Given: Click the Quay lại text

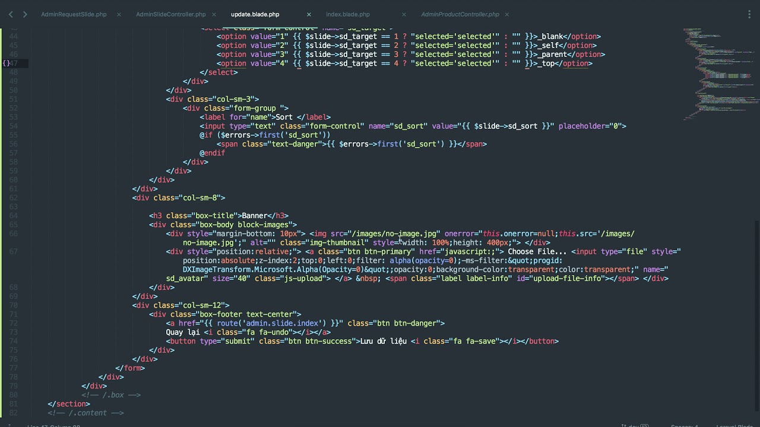Looking at the screenshot, I should point(183,332).
